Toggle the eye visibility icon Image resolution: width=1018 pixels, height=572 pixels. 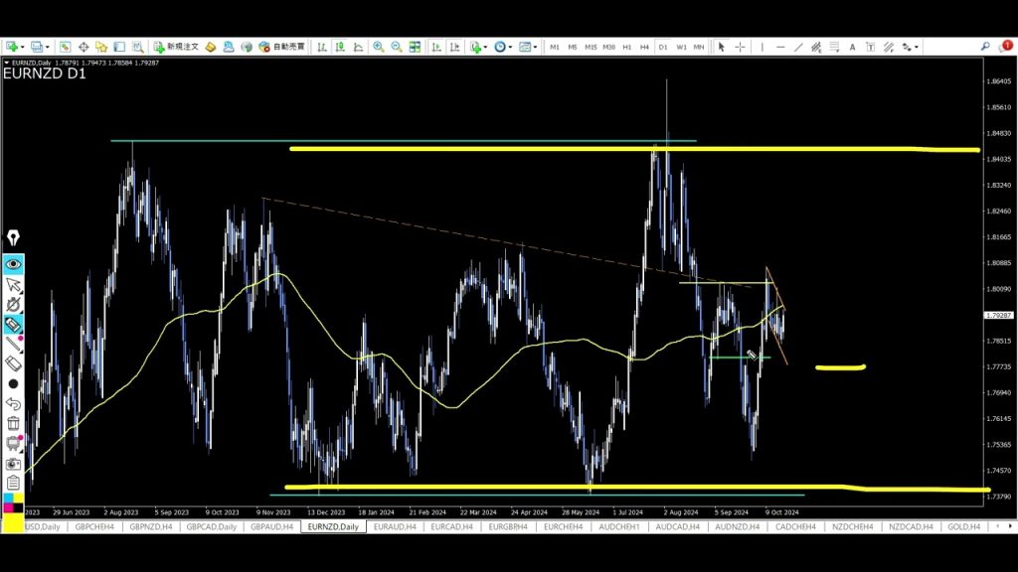click(x=14, y=264)
